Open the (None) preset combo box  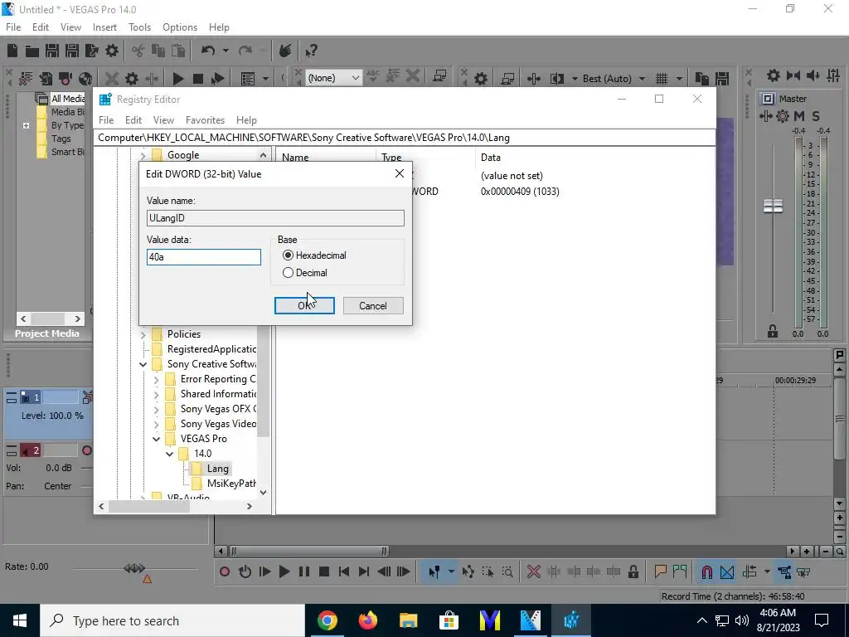pyautogui.click(x=333, y=78)
